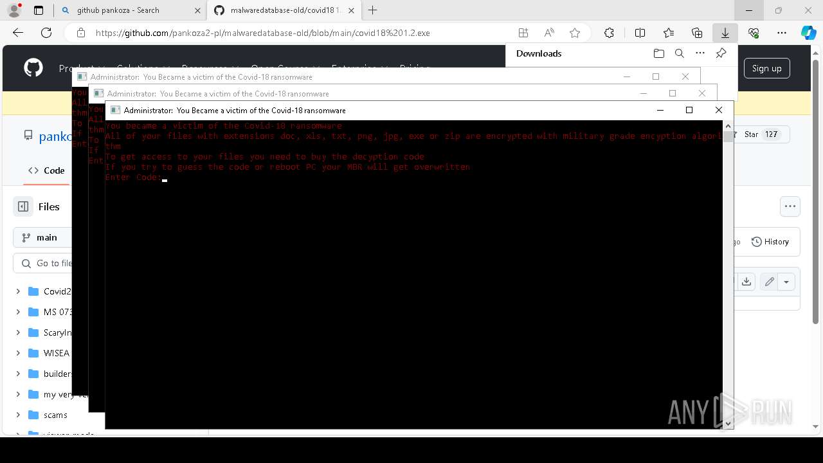View site information via the lock icon
The width and height of the screenshot is (823, 463).
point(80,33)
